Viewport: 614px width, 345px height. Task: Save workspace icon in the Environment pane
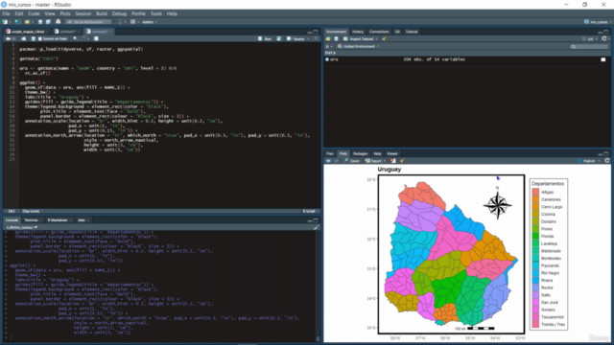click(336, 38)
